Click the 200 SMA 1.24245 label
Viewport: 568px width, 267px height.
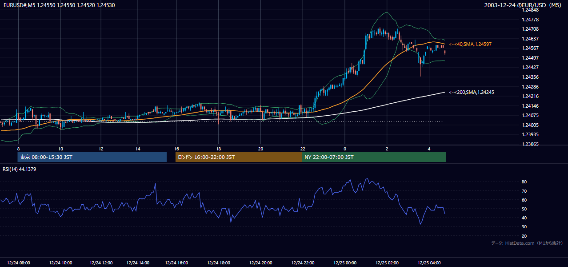tap(472, 92)
